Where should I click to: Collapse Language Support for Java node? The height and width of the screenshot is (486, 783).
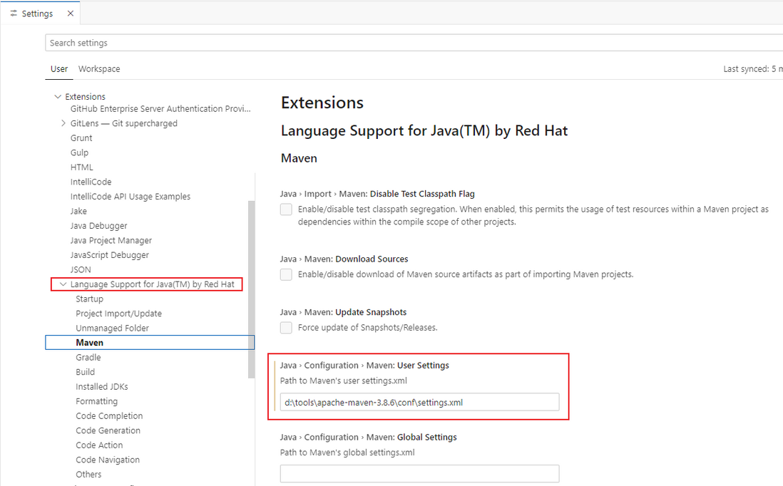point(63,284)
